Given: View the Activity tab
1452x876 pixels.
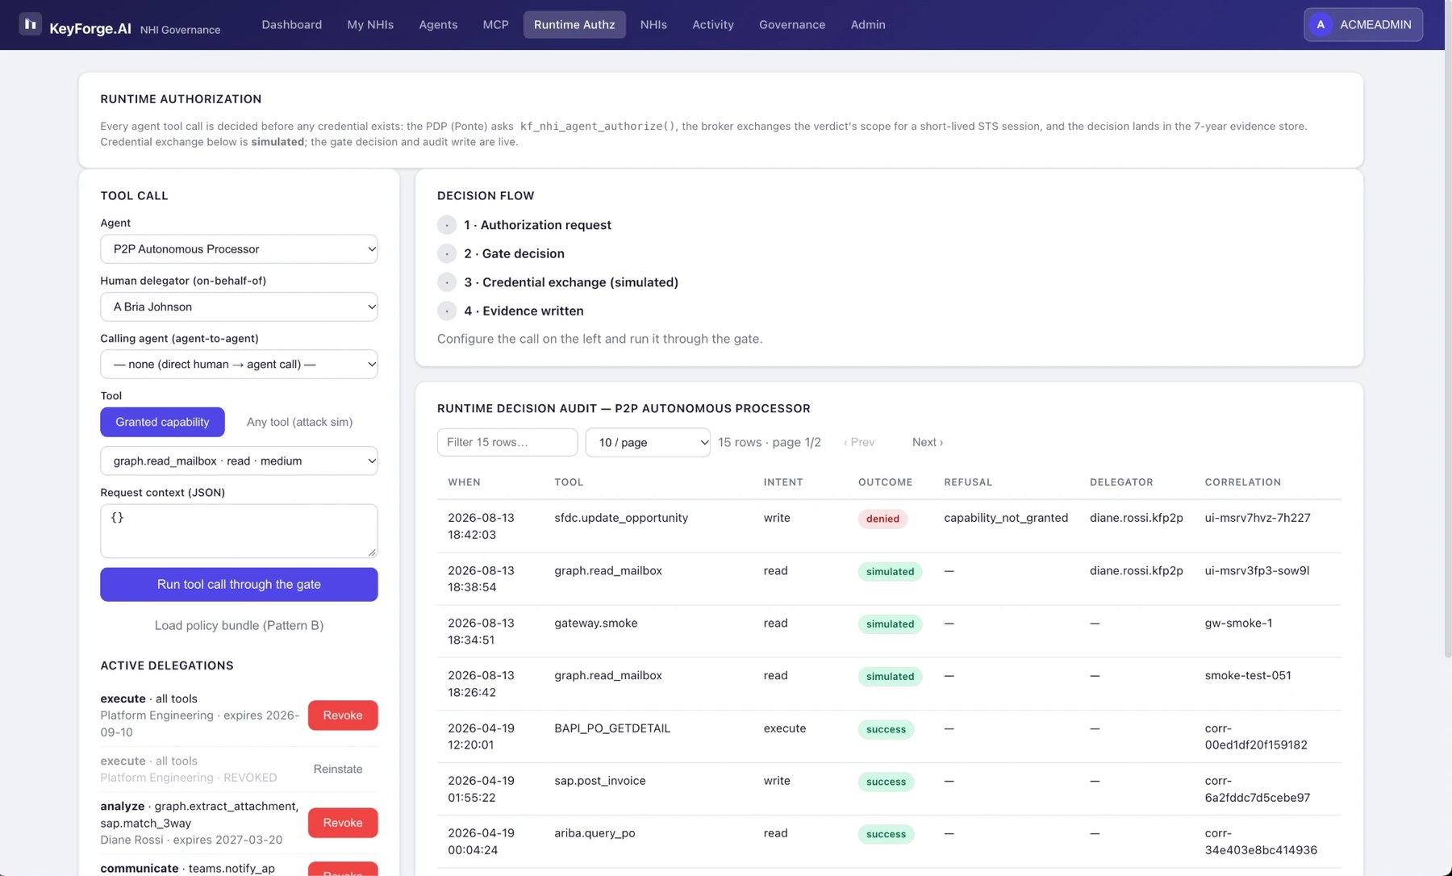Looking at the screenshot, I should click(713, 24).
